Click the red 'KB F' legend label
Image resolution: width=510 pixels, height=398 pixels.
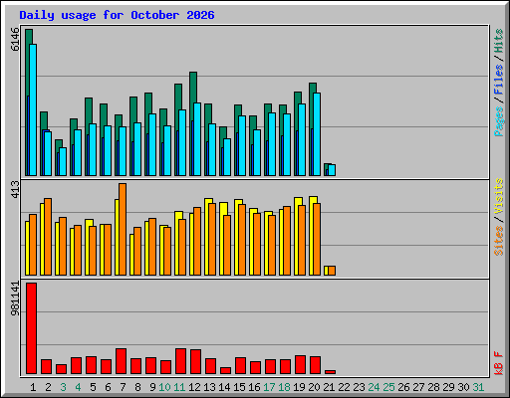click(499, 363)
